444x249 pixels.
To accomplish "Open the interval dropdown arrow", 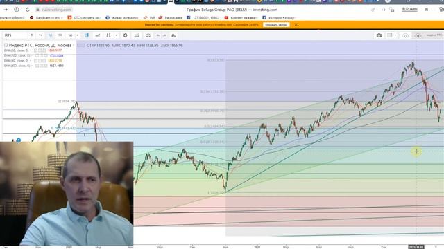I will [77, 35].
